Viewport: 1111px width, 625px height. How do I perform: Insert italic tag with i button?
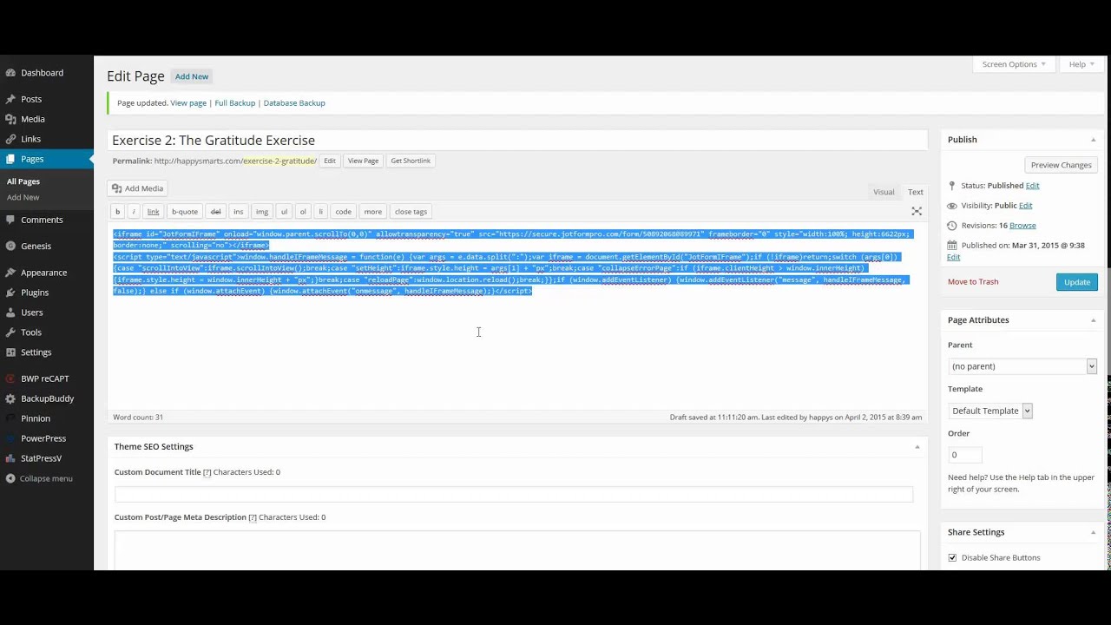point(134,212)
